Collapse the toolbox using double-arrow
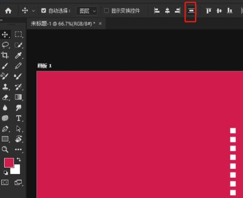The image size is (243, 198). (1, 20)
